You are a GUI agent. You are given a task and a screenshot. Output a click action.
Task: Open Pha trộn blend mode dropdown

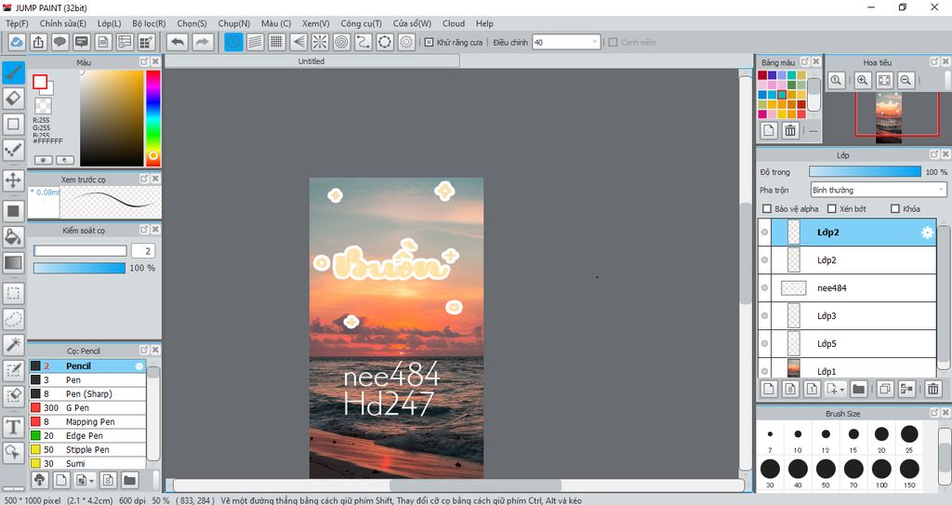pos(879,191)
